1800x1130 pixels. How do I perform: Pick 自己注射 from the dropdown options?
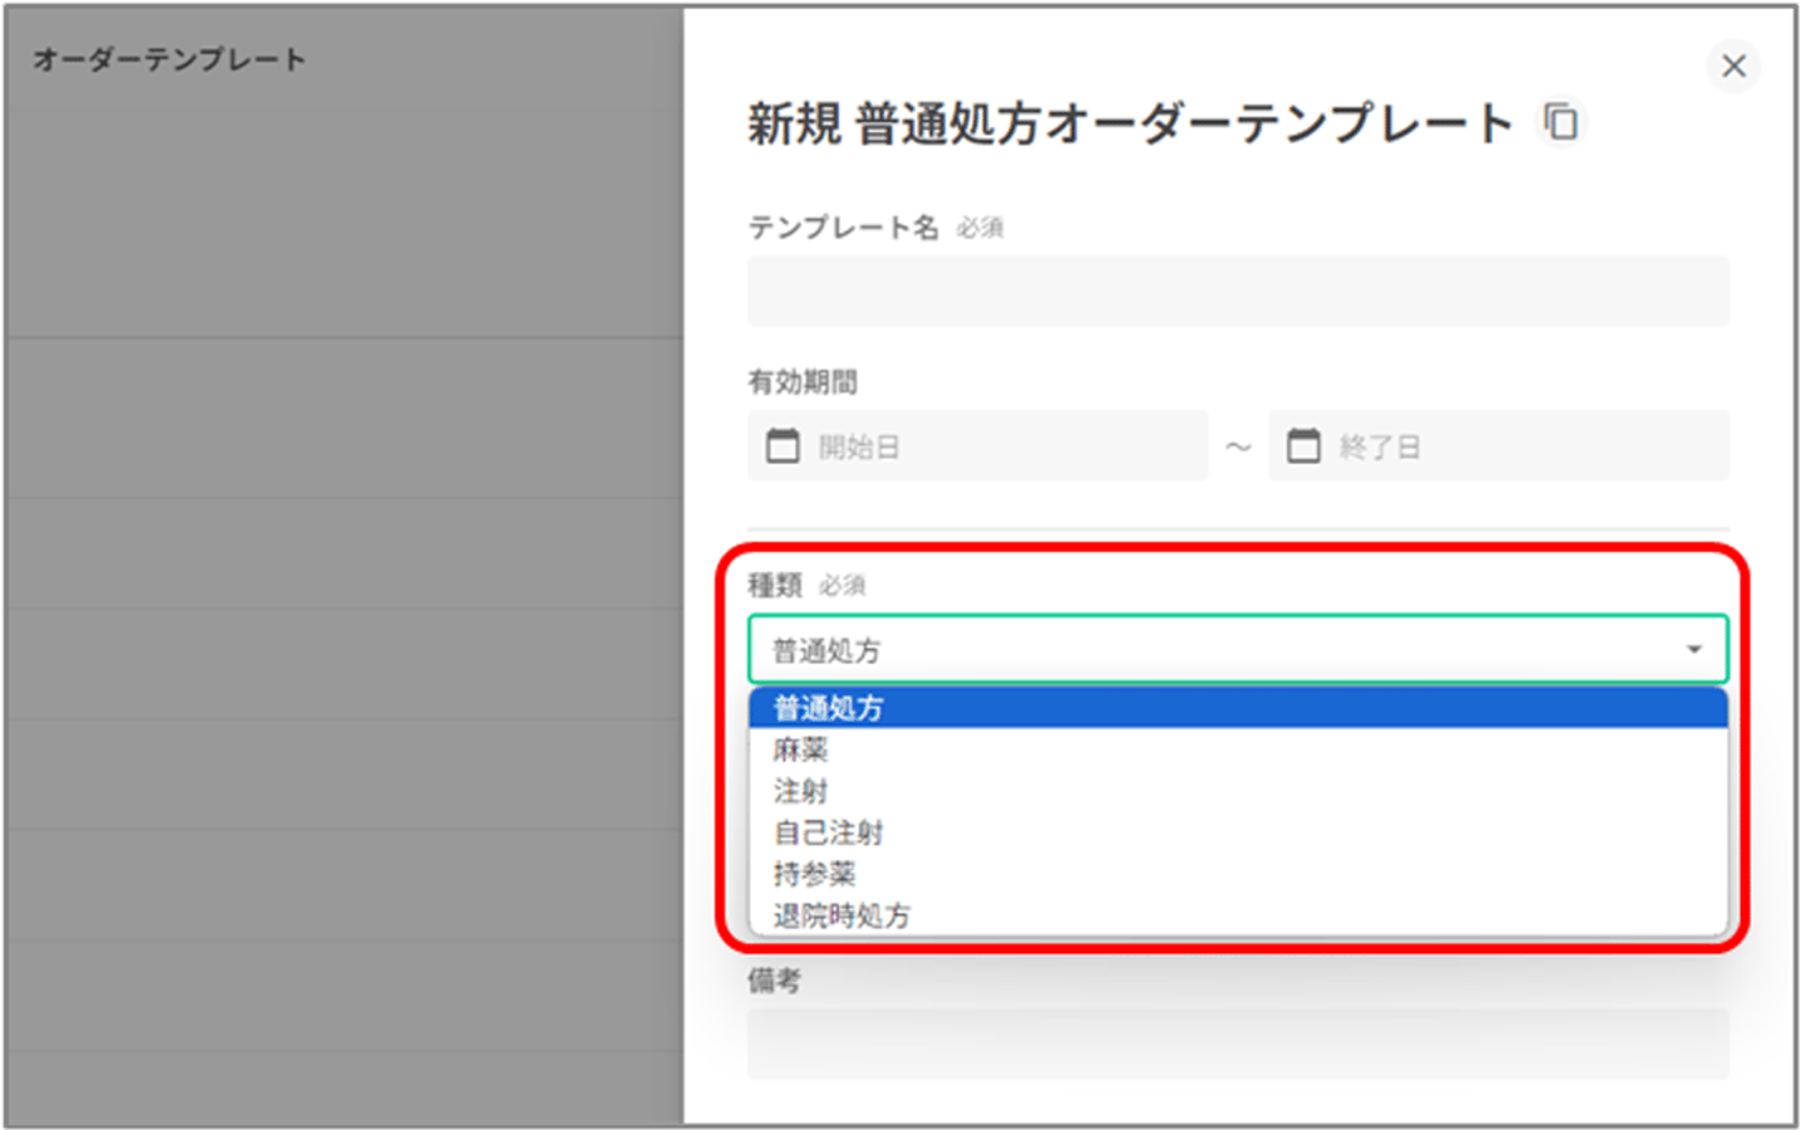tap(828, 832)
